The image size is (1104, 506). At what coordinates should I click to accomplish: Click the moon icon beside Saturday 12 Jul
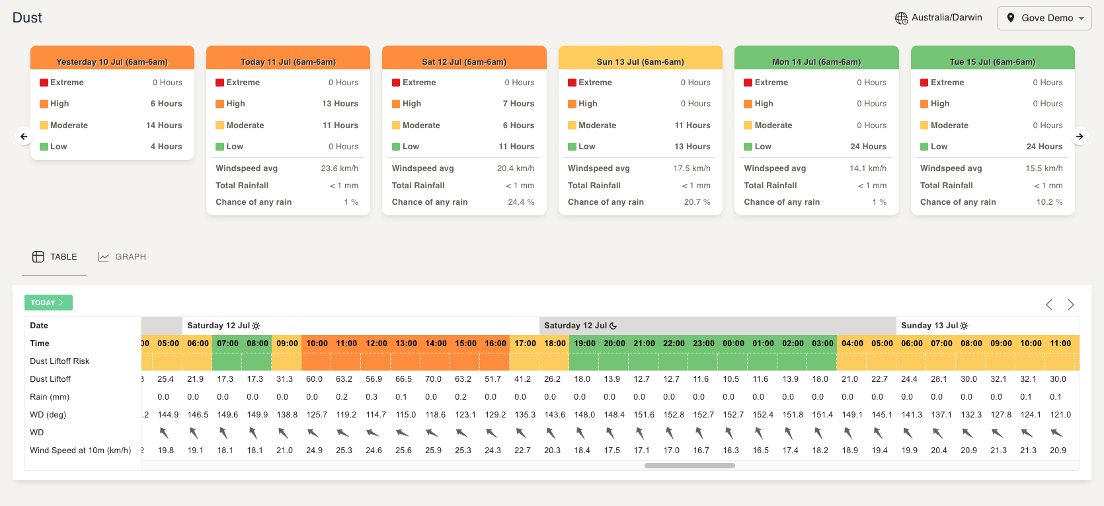[x=613, y=326]
